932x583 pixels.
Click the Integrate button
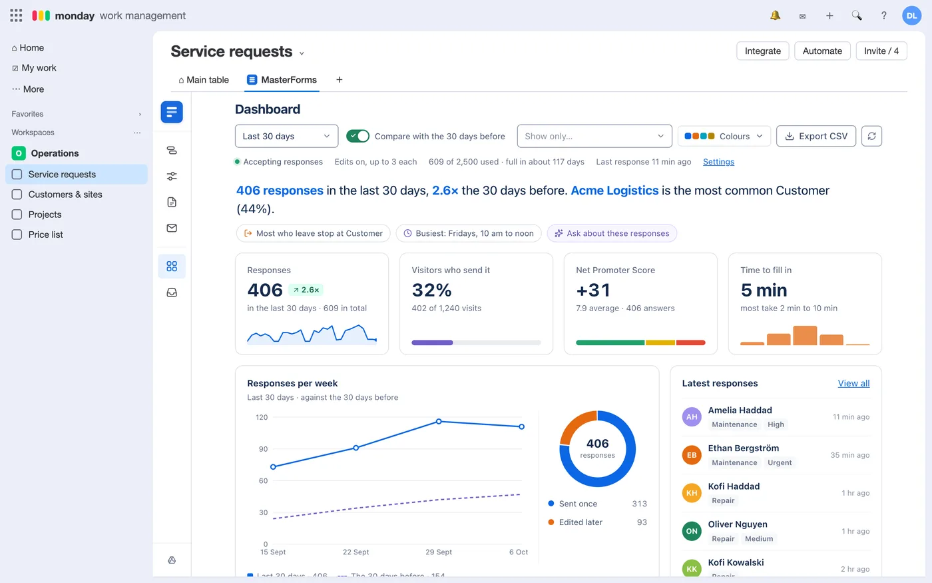tap(763, 51)
